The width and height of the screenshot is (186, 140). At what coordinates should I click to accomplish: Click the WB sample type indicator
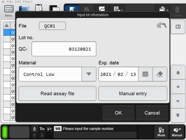58,129
